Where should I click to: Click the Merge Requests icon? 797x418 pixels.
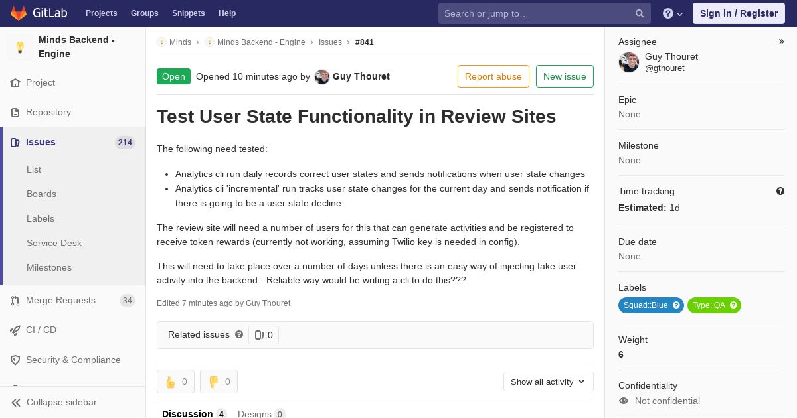click(15, 301)
